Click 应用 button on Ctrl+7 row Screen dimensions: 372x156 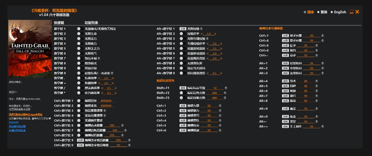tap(285, 36)
